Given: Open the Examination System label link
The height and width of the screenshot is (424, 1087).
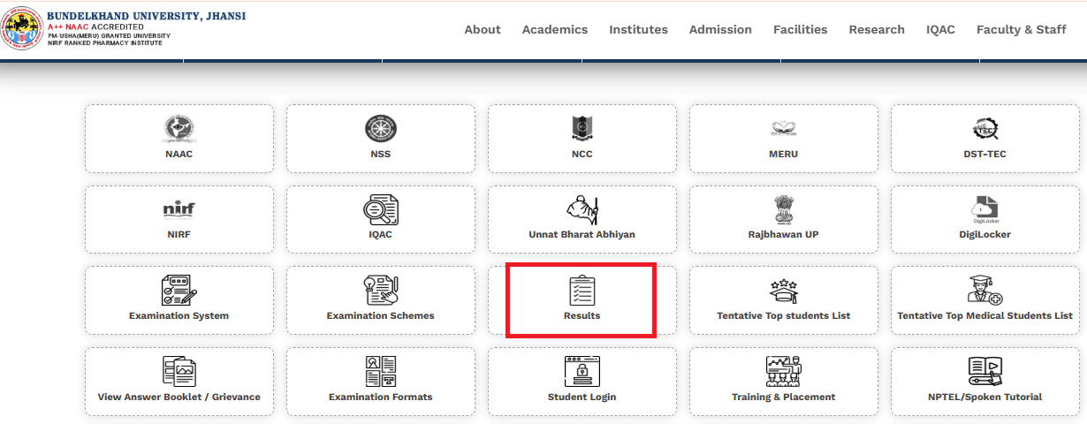Looking at the screenshot, I should pyautogui.click(x=179, y=315).
